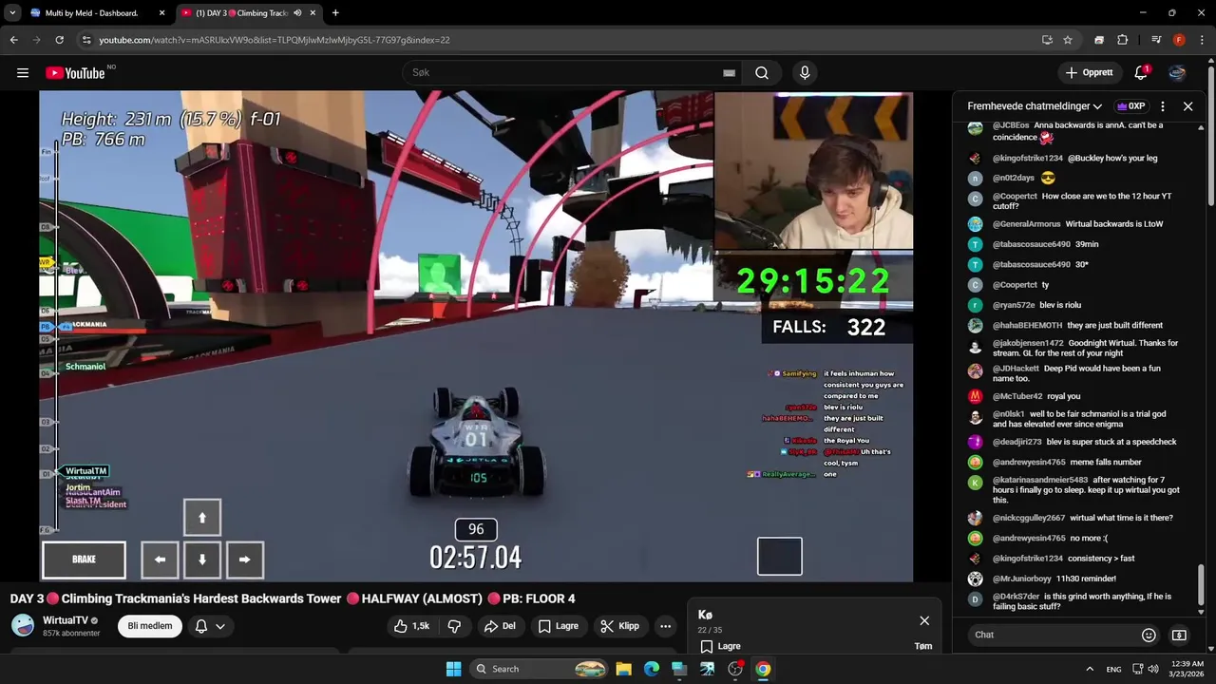Open the Windows Start button
Screen dimensions: 1216x684
453,669
